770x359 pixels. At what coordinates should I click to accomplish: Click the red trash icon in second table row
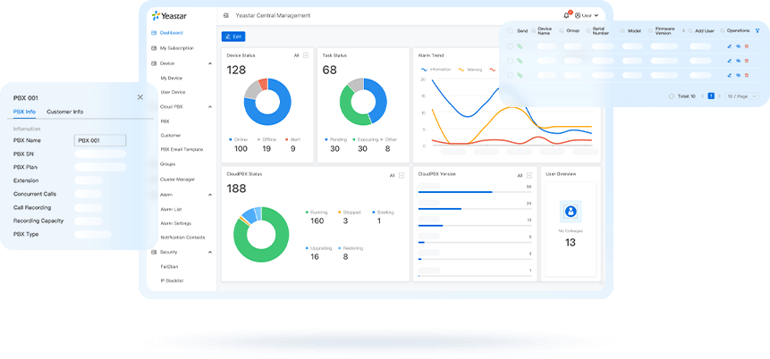[747, 61]
